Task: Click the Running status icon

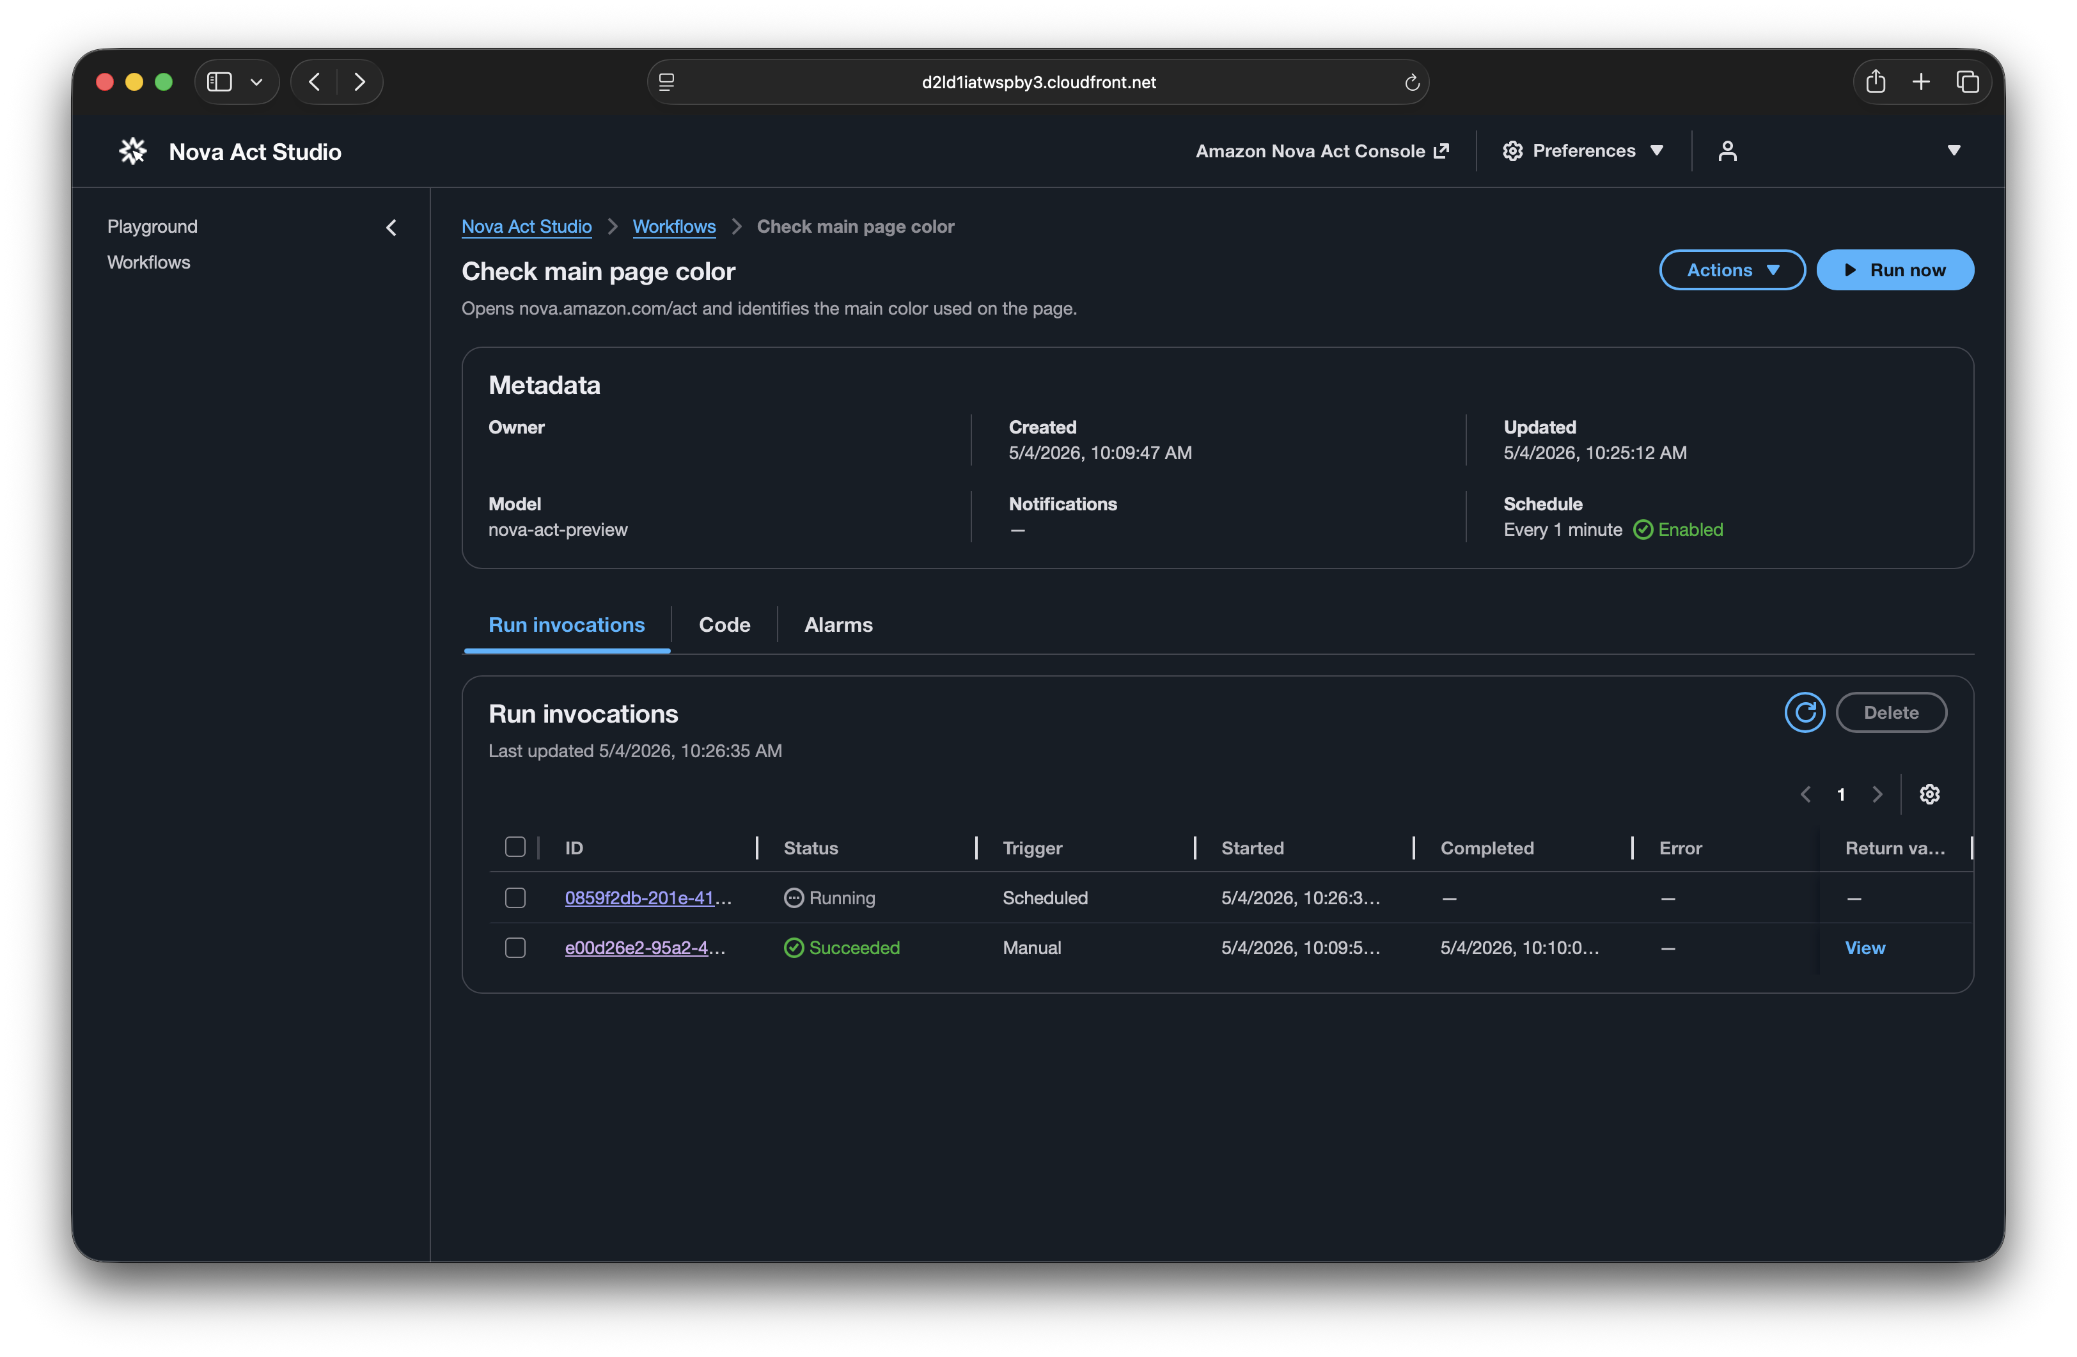Action: coord(794,898)
